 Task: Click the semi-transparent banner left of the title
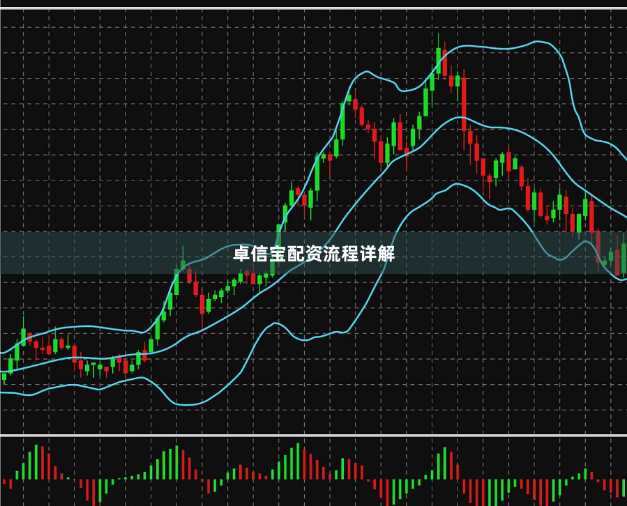click(116, 252)
